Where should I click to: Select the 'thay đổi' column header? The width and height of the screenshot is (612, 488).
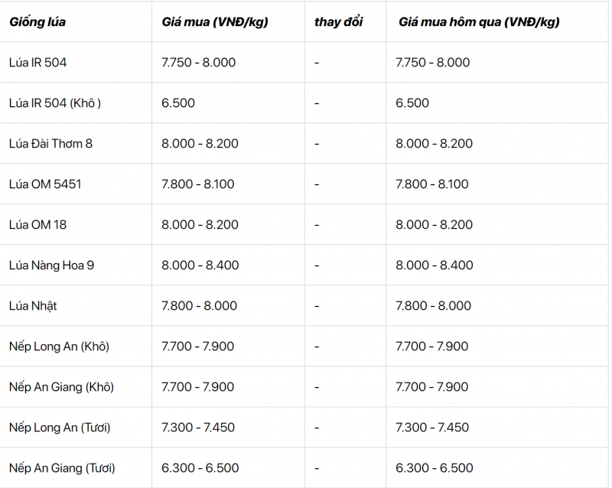pyautogui.click(x=338, y=22)
